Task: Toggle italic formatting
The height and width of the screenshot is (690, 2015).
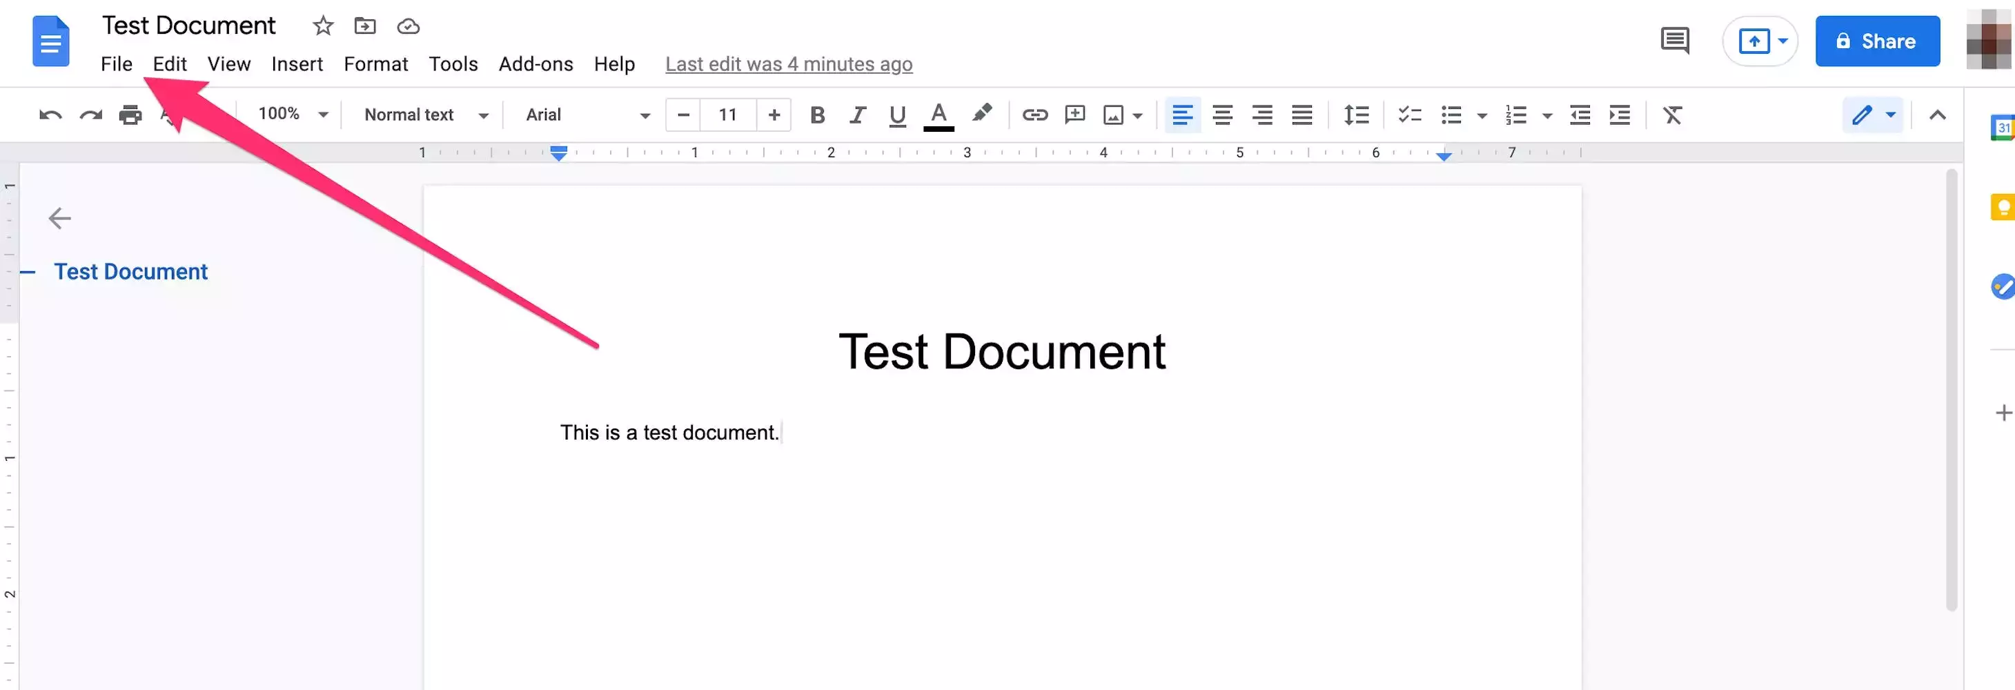Action: [857, 116]
